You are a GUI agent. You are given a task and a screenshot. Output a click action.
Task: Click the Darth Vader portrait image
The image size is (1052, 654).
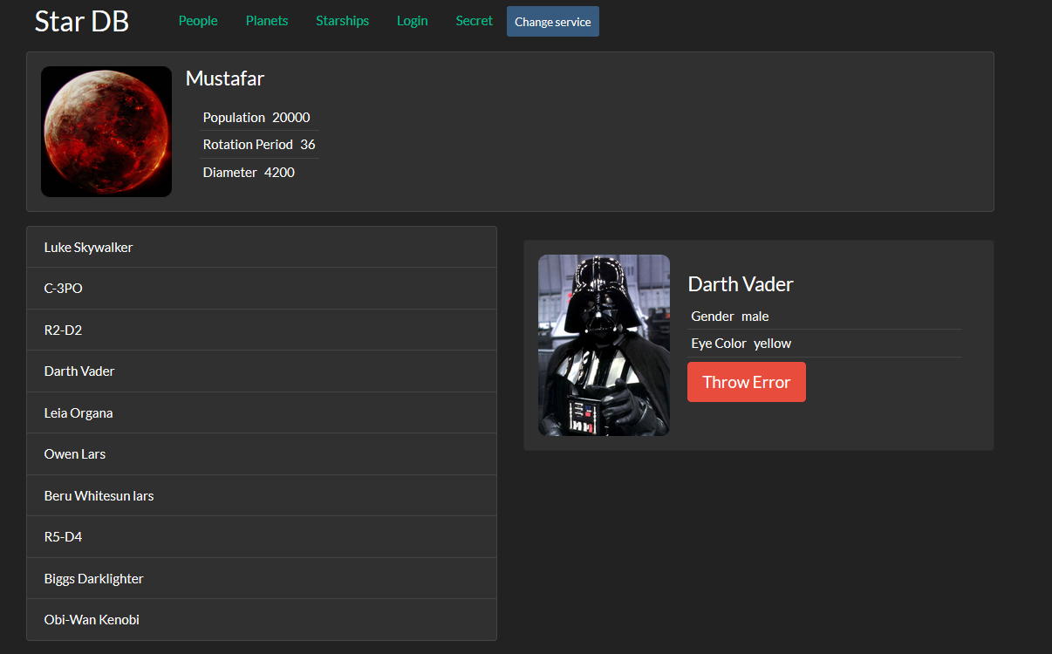(604, 345)
